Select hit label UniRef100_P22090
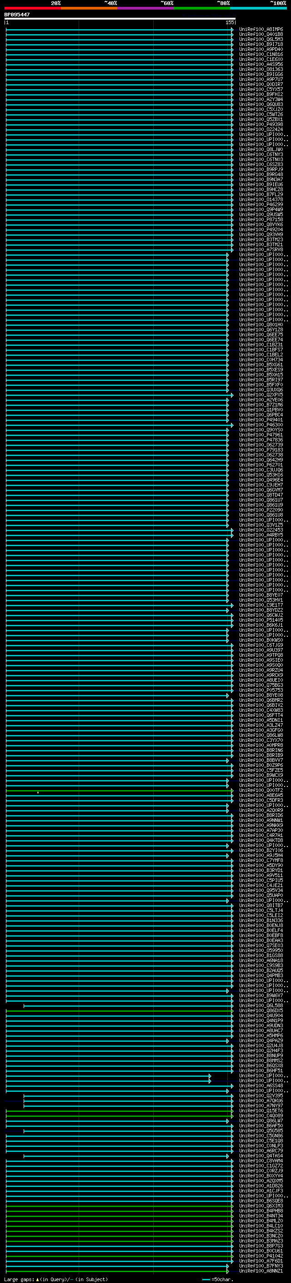The height and width of the screenshot is (1283, 291). coord(261,510)
